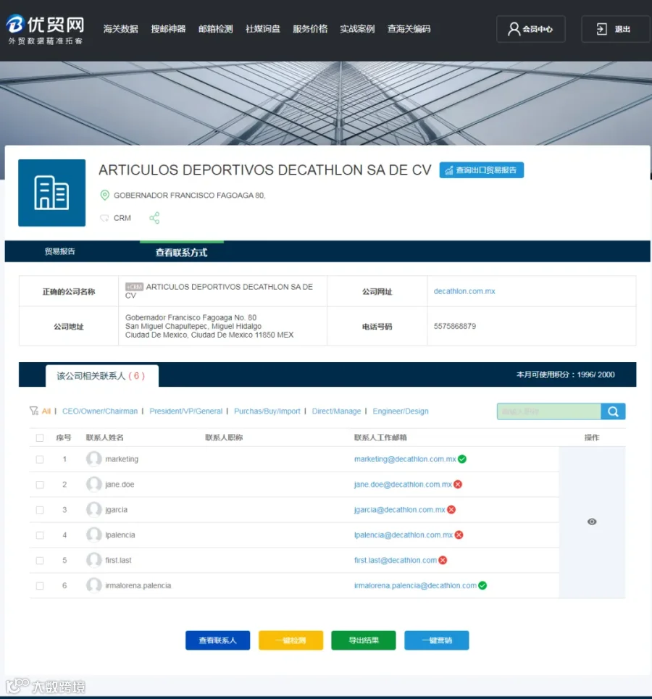Open 海关数据 in the top navigation
This screenshot has width=652, height=699.
click(x=121, y=29)
